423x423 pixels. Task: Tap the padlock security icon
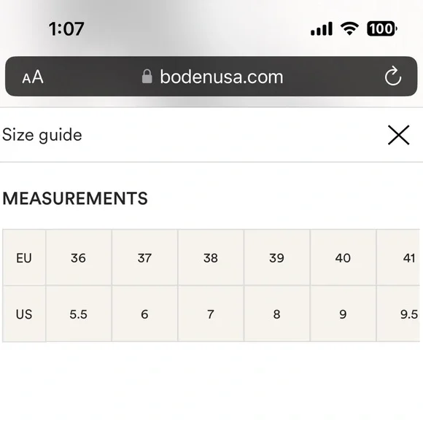click(147, 77)
